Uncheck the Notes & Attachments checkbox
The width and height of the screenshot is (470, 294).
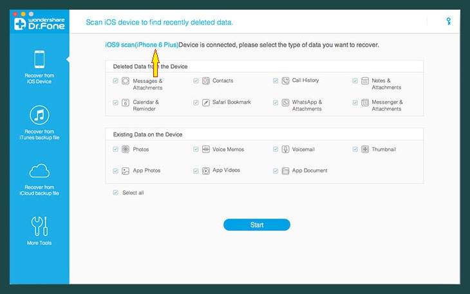tap(355, 81)
